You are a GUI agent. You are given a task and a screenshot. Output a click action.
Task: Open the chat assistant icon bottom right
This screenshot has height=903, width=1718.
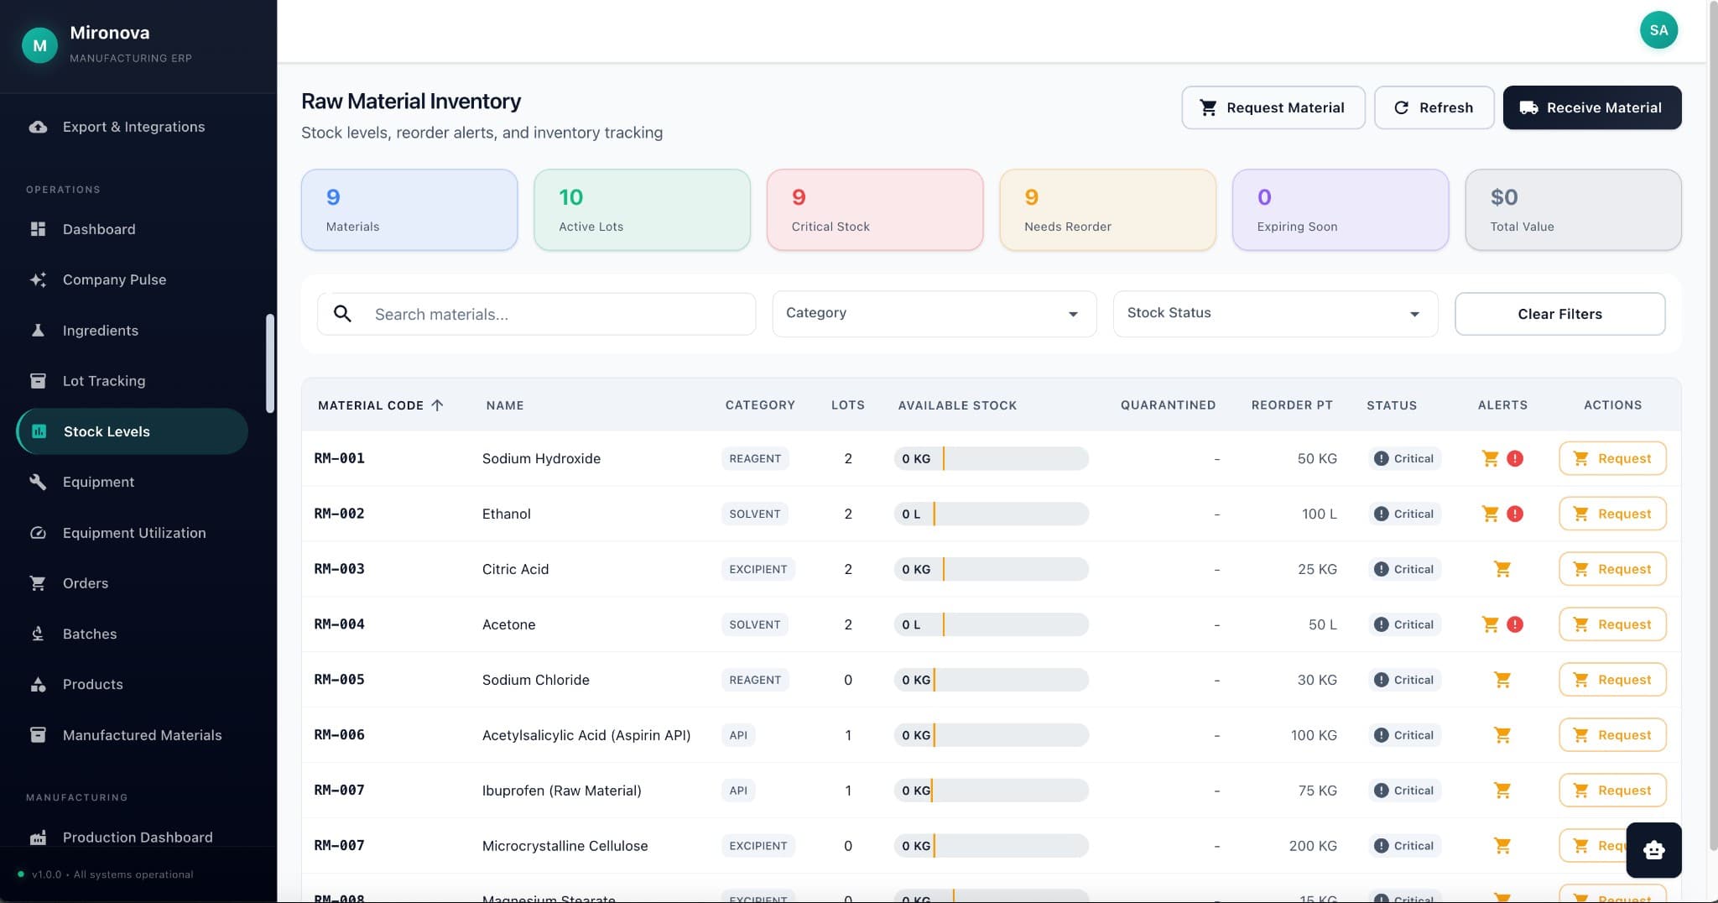(1653, 850)
